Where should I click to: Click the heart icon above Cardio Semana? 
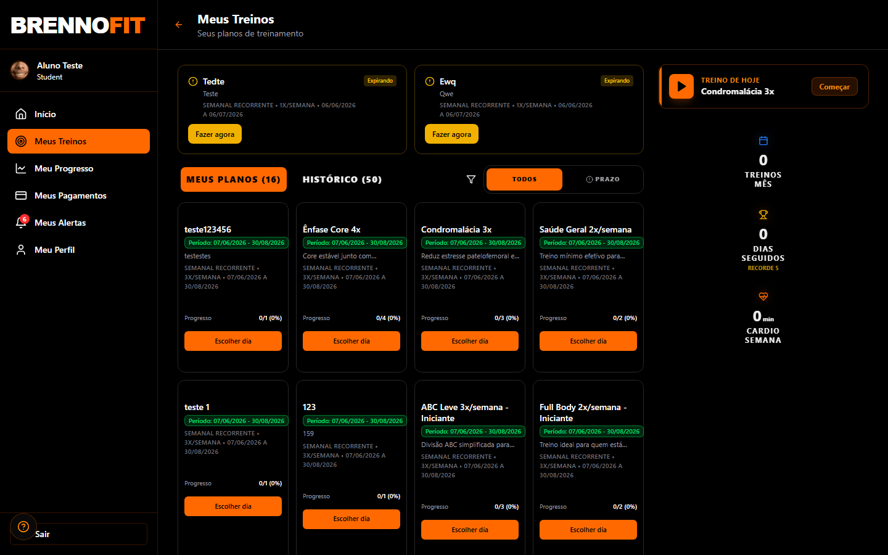(x=763, y=297)
